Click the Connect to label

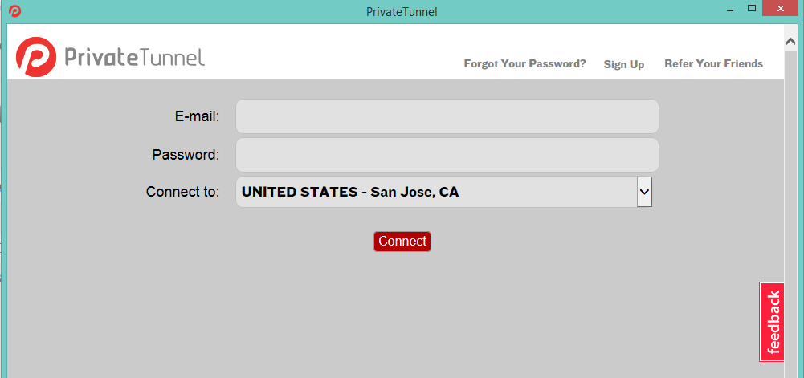pyautogui.click(x=182, y=193)
